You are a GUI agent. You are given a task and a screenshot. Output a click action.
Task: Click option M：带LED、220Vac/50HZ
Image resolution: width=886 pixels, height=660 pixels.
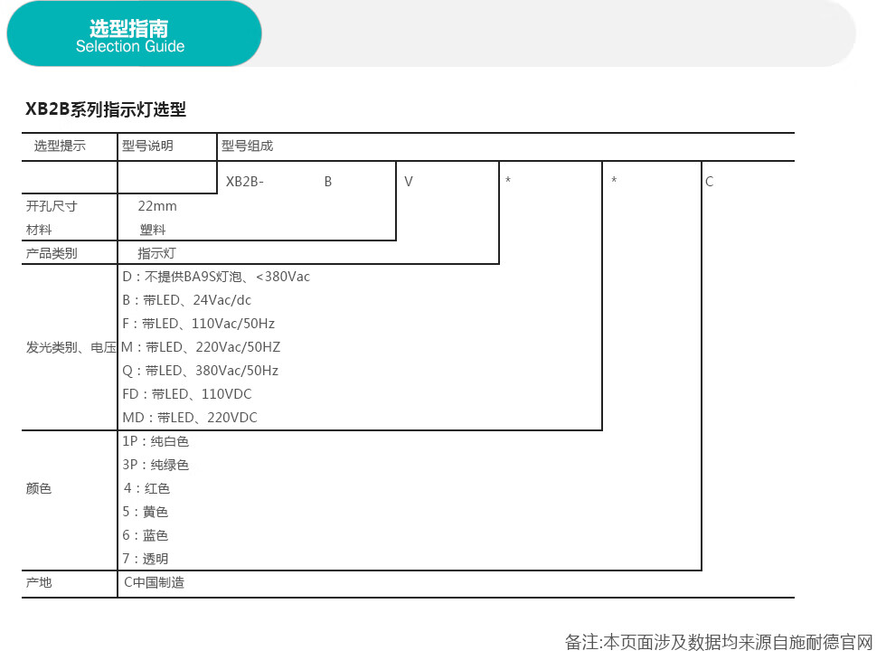click(x=201, y=347)
